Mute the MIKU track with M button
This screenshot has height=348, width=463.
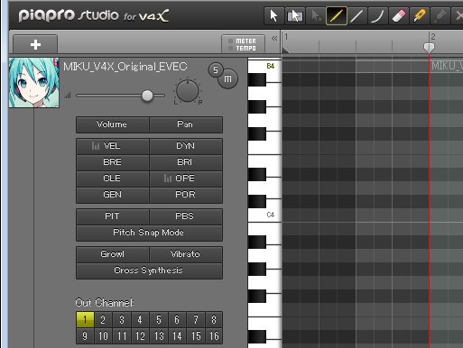[227, 79]
